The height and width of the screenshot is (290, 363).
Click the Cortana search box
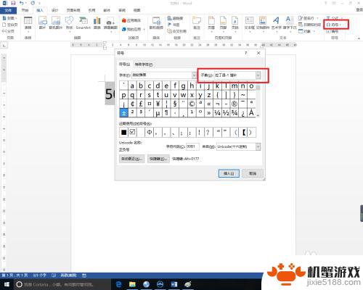click(x=62, y=284)
